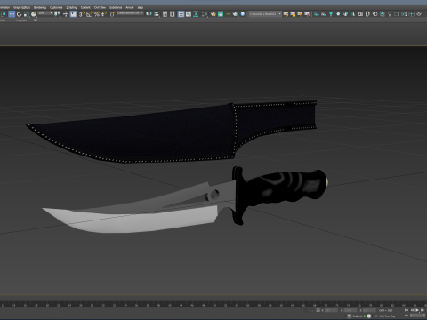Click the teal crosshair window toolbar icon
This screenshot has width=427, height=320.
pos(412,14)
